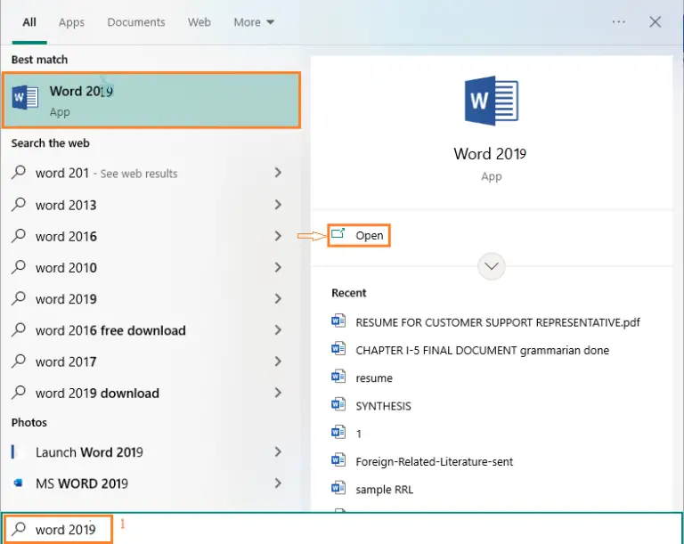
Task: Click the search input containing 'word 2019'
Action: pyautogui.click(x=342, y=529)
